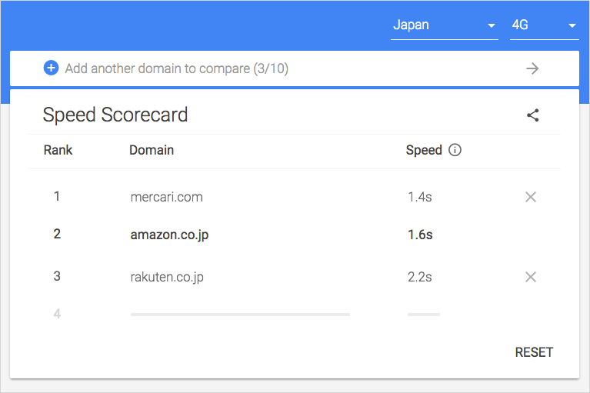This screenshot has height=393, width=590.
Task: Remove mercari.com with its X icon
Action: pyautogui.click(x=531, y=197)
